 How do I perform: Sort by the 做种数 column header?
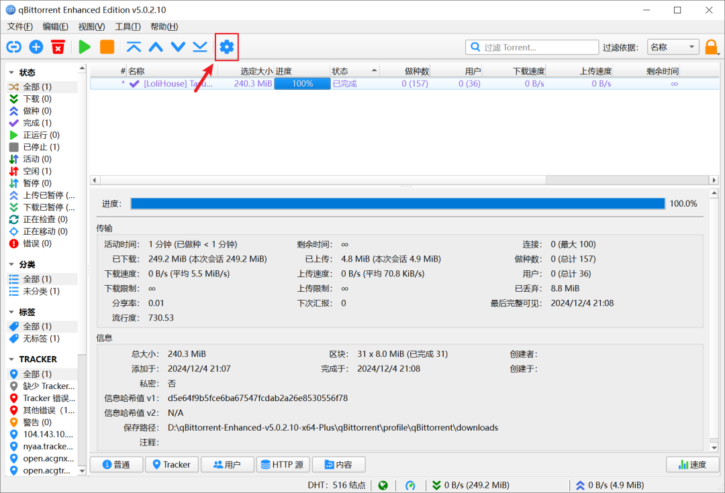pyautogui.click(x=405, y=71)
